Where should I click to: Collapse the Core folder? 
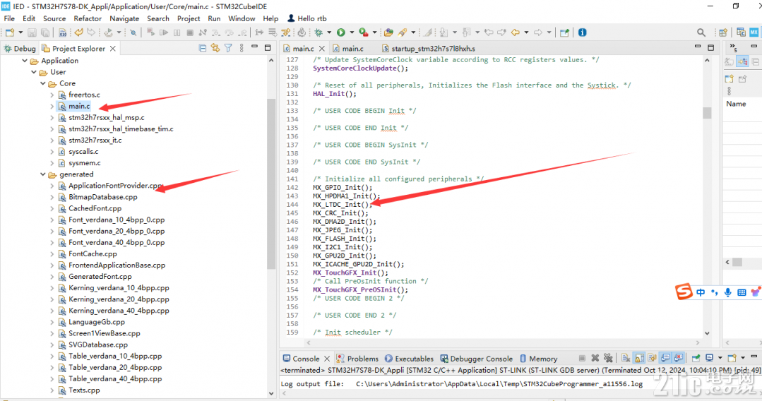tap(43, 83)
